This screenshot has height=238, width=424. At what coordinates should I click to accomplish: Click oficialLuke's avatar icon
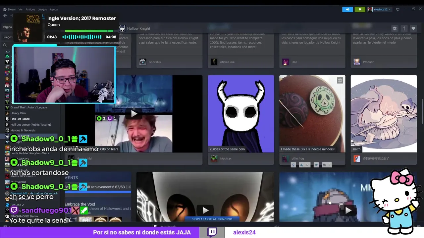(214, 62)
